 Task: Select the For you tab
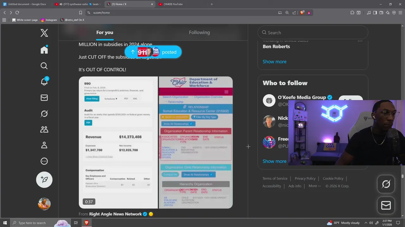(x=105, y=32)
